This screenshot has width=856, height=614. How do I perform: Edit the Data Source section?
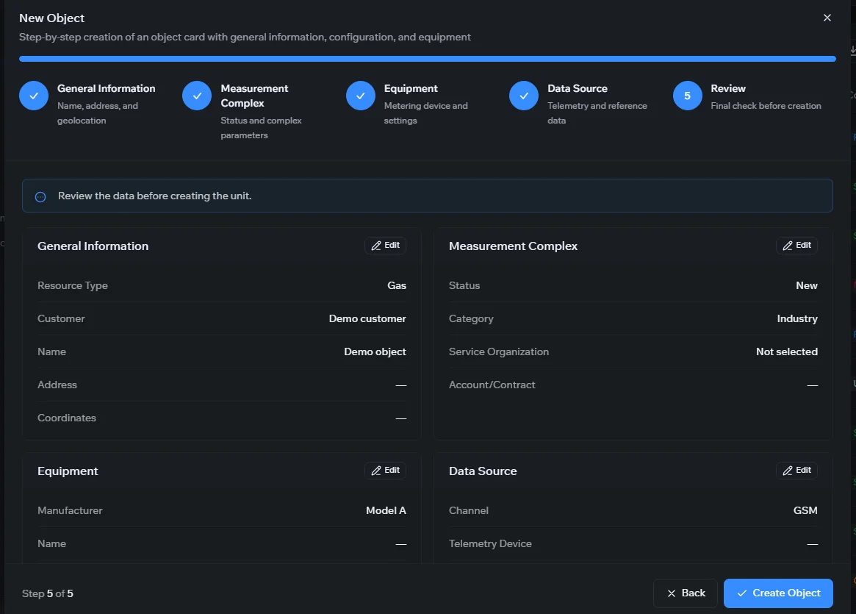click(x=796, y=471)
